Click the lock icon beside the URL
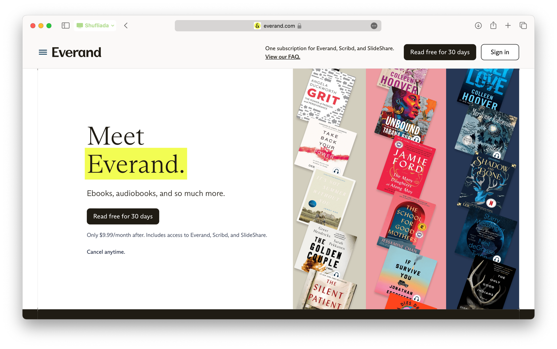The height and width of the screenshot is (349, 557). tap(299, 26)
